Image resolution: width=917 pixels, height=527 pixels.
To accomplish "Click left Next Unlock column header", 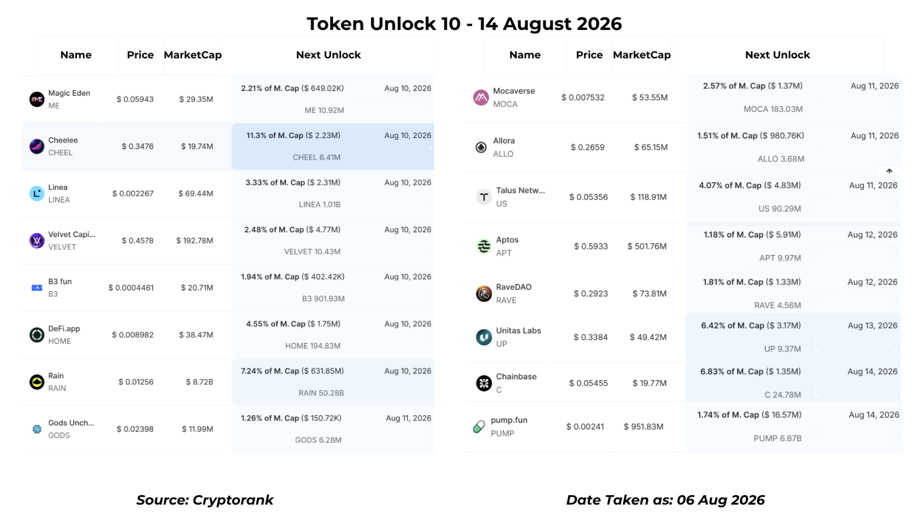I will click(x=328, y=55).
